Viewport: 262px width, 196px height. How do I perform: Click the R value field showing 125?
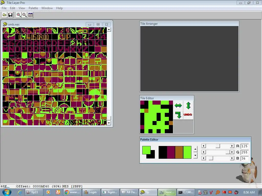[245, 146]
